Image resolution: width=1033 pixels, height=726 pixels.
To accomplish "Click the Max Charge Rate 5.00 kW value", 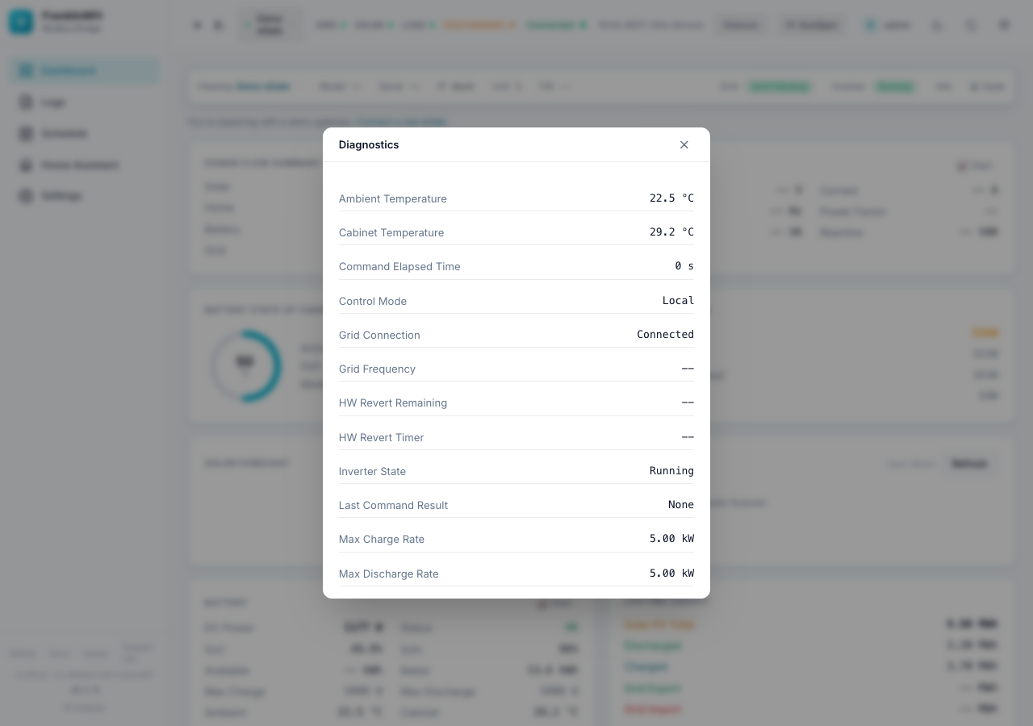I will [x=671, y=538].
